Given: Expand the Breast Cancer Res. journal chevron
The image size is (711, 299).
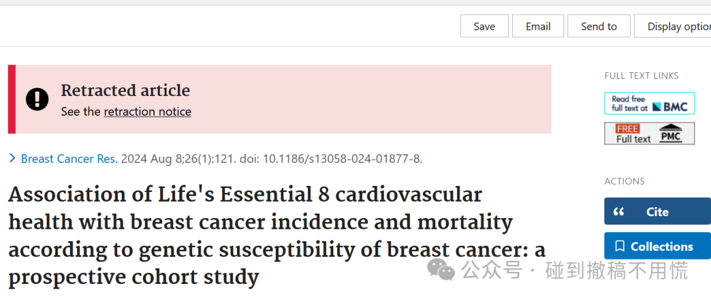Looking at the screenshot, I should click(x=13, y=159).
